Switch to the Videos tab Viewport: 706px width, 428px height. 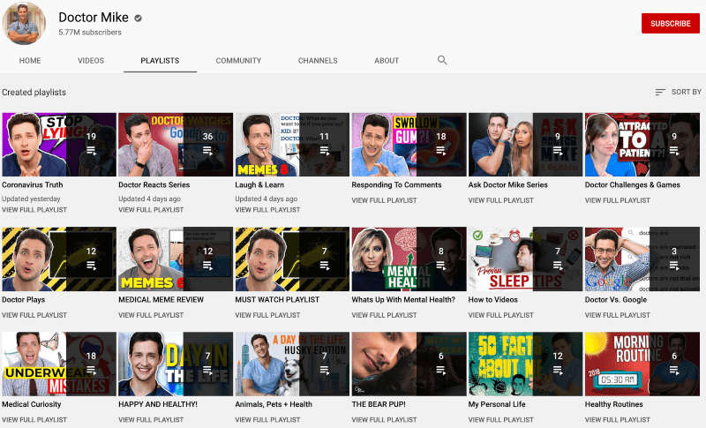tap(91, 61)
